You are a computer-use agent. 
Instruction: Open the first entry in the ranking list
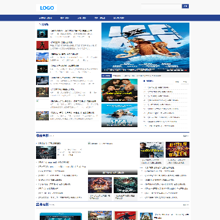click(158, 87)
